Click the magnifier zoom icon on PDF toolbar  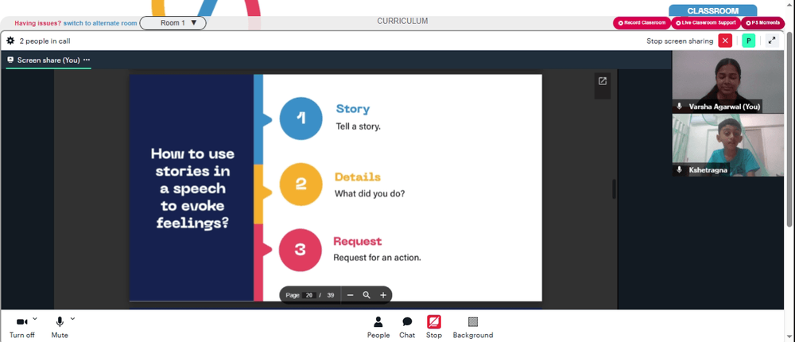coord(366,295)
